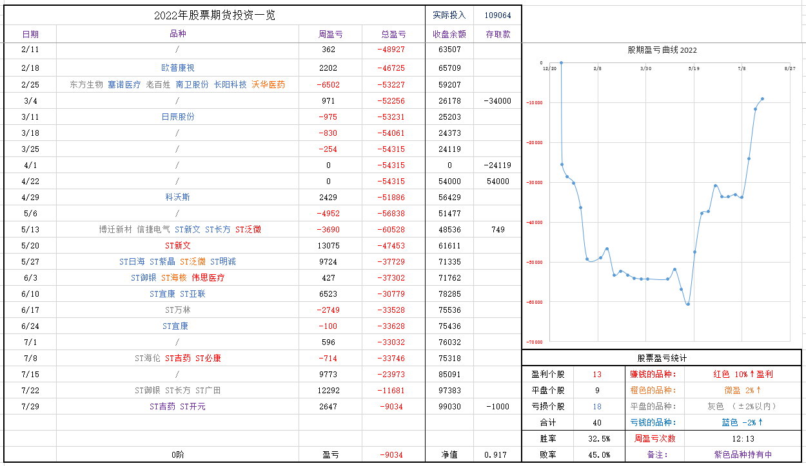Click the 蓝色 -2%↑ legend cell

(743, 422)
